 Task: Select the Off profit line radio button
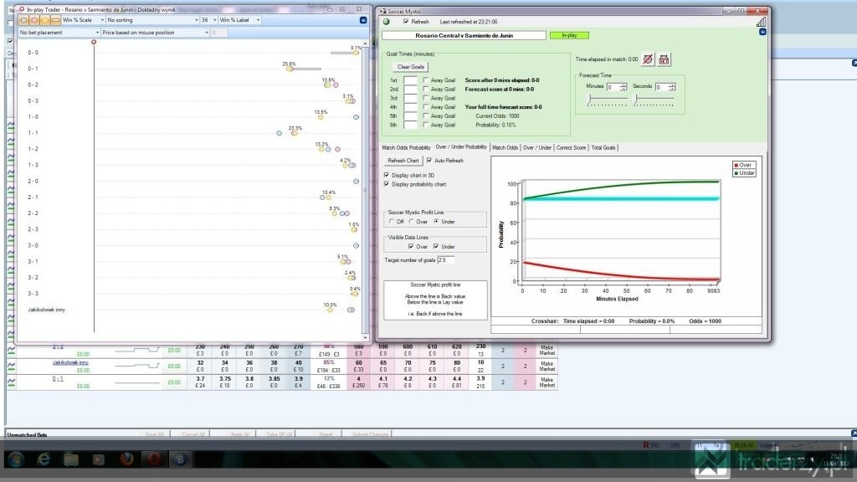392,221
